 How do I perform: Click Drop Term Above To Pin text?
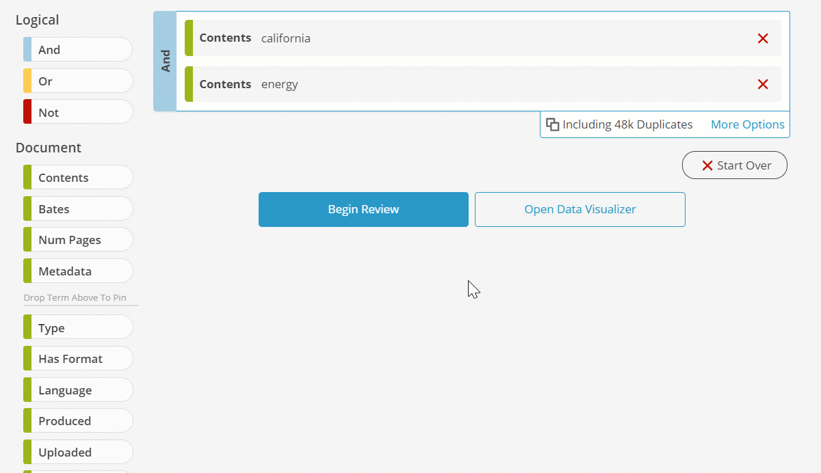(75, 298)
